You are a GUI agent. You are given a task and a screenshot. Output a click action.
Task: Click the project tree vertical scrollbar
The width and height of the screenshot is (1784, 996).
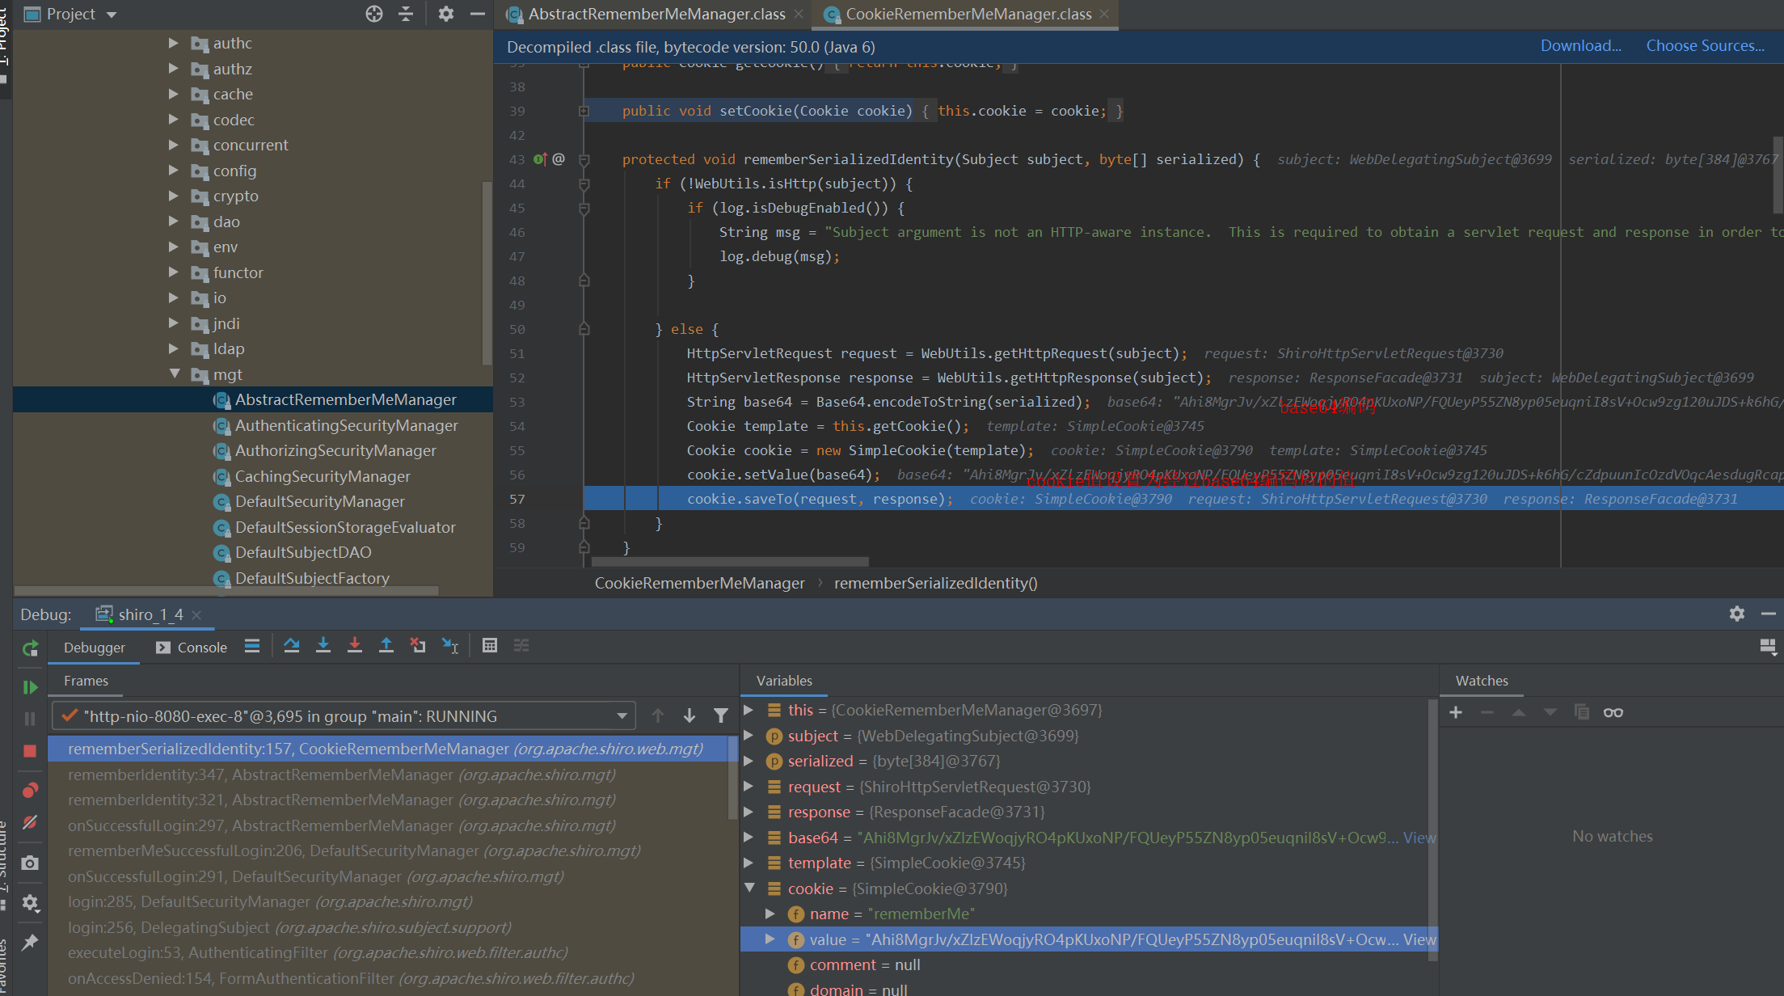[x=487, y=272]
